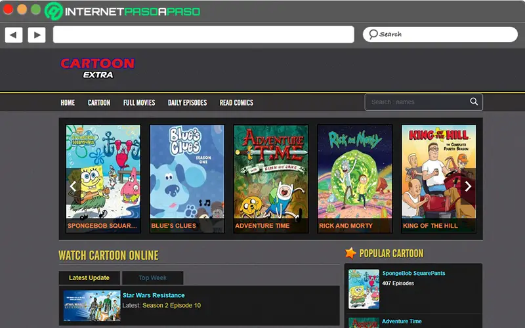Switch to the Top Week tab

click(x=153, y=277)
